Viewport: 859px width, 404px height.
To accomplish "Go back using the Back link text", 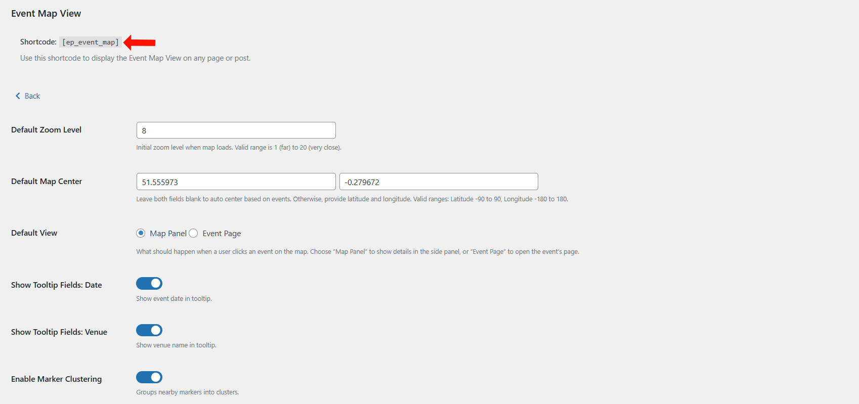I will tap(32, 96).
